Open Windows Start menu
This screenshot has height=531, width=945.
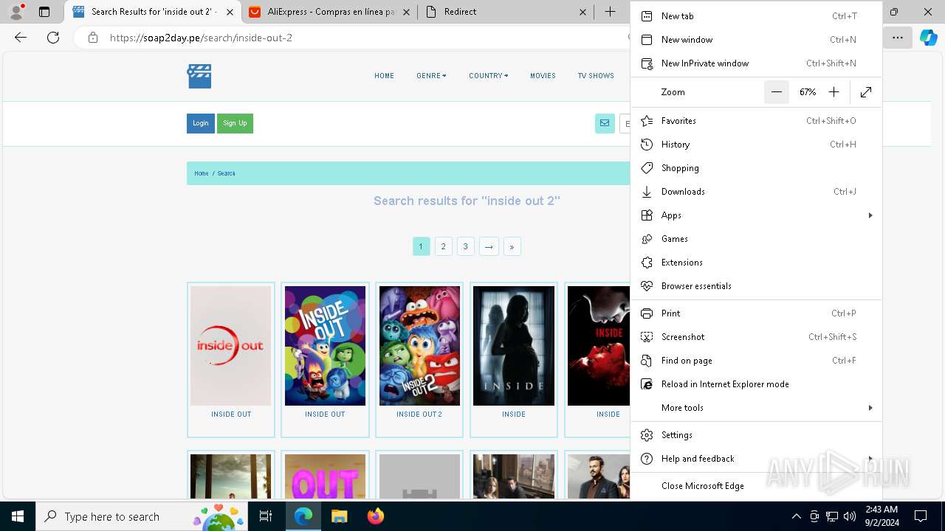pos(18,516)
